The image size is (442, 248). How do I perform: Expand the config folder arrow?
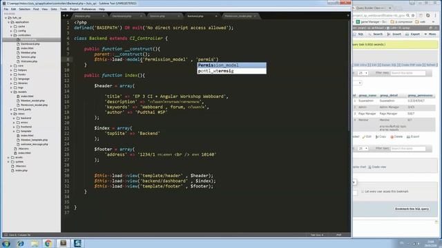pyautogui.click(x=12, y=31)
